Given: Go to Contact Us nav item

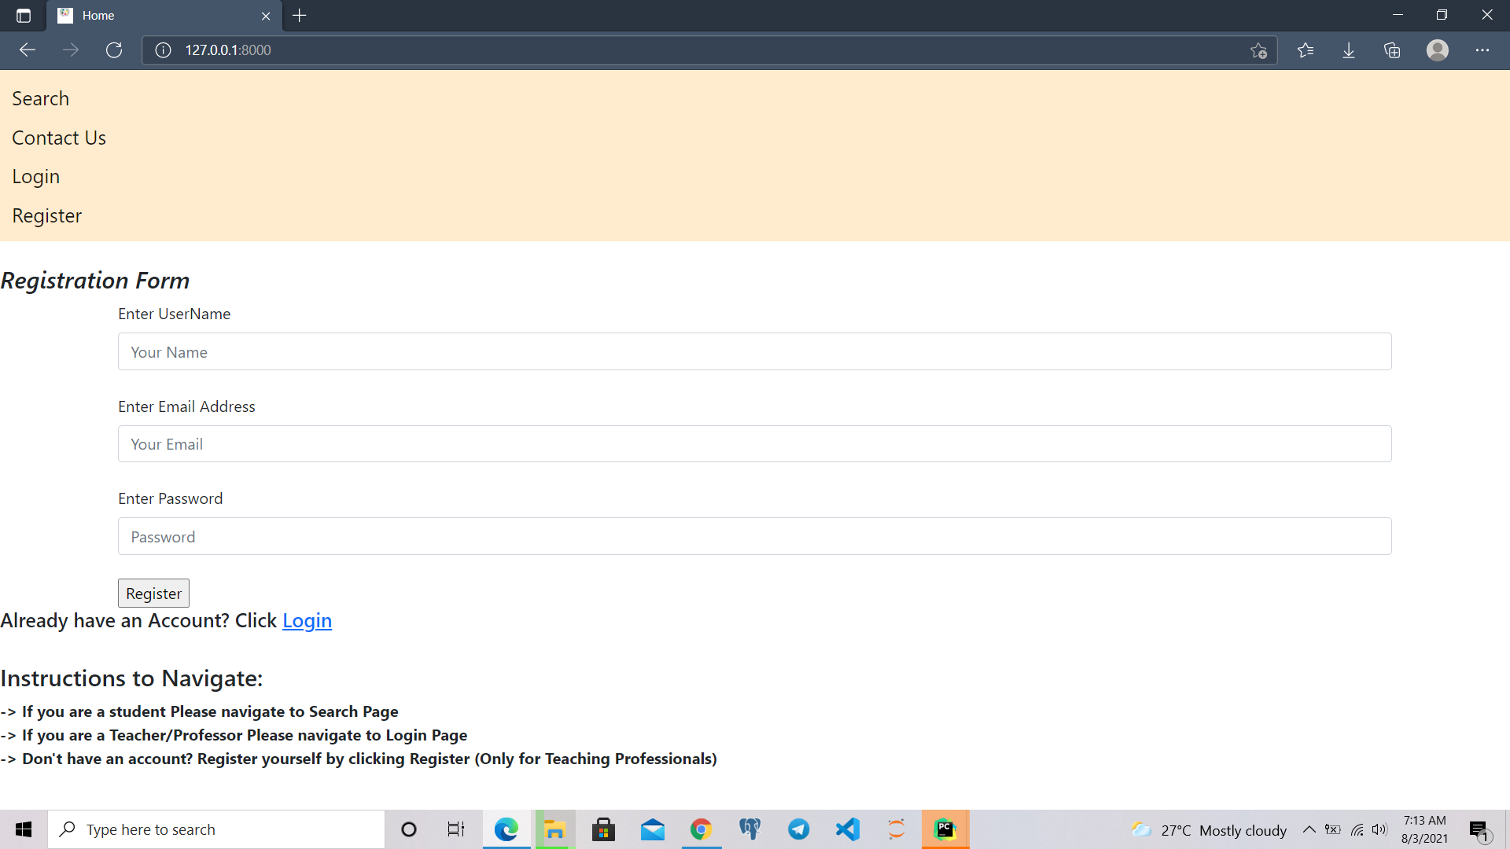Looking at the screenshot, I should click(59, 138).
